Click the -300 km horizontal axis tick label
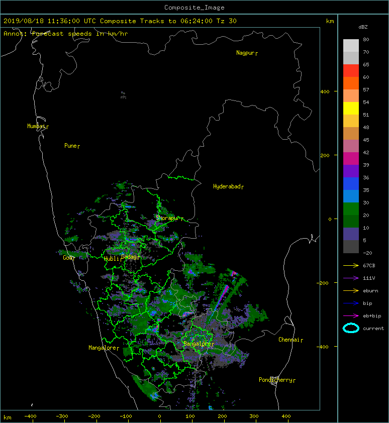The height and width of the screenshot is (423, 389). (x=62, y=416)
